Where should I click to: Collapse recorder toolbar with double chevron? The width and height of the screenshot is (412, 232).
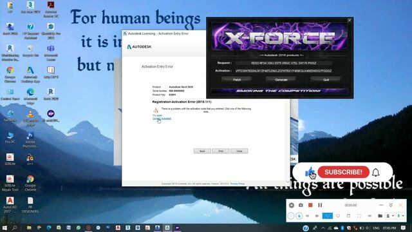391,205
